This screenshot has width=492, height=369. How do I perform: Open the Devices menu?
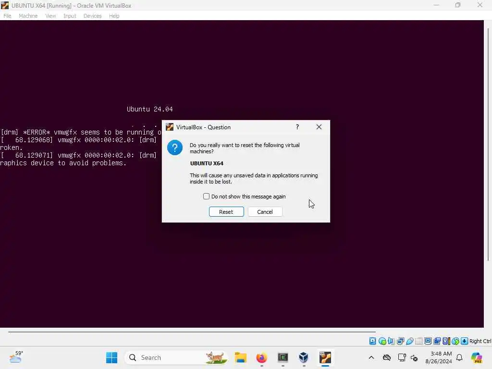pyautogui.click(x=92, y=16)
